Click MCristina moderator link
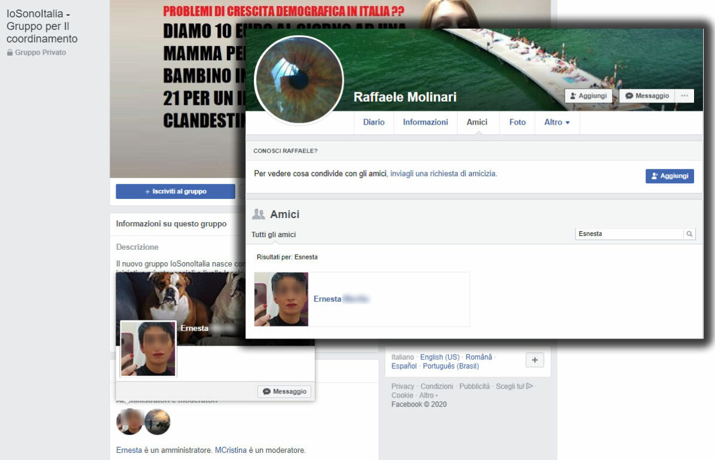The height and width of the screenshot is (460, 715). [x=231, y=450]
